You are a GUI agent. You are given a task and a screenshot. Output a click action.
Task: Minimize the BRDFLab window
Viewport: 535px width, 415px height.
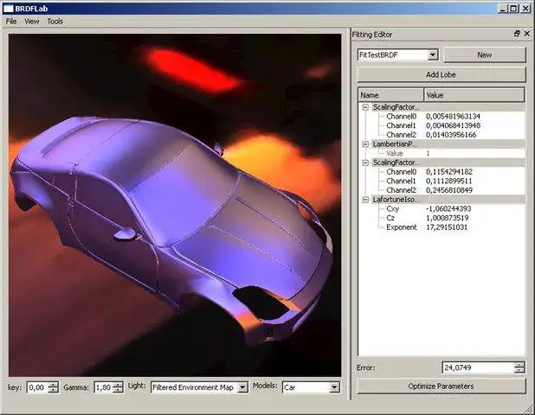[x=503, y=9]
